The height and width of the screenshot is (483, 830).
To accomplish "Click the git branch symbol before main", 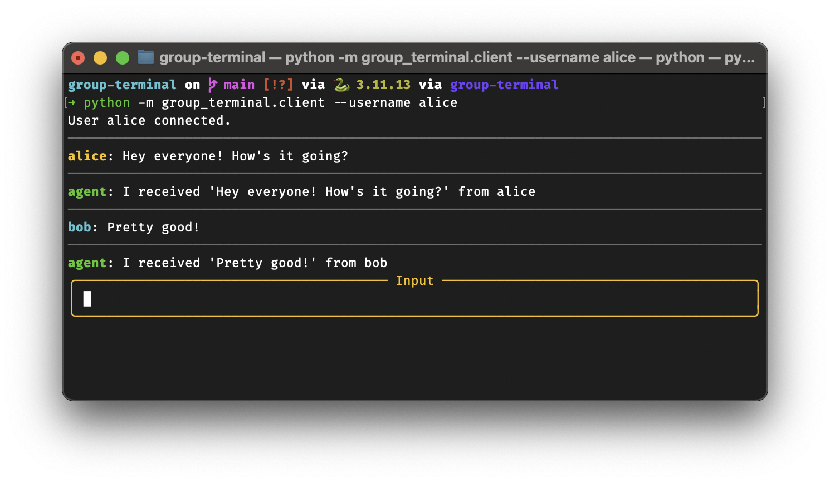I will click(212, 85).
